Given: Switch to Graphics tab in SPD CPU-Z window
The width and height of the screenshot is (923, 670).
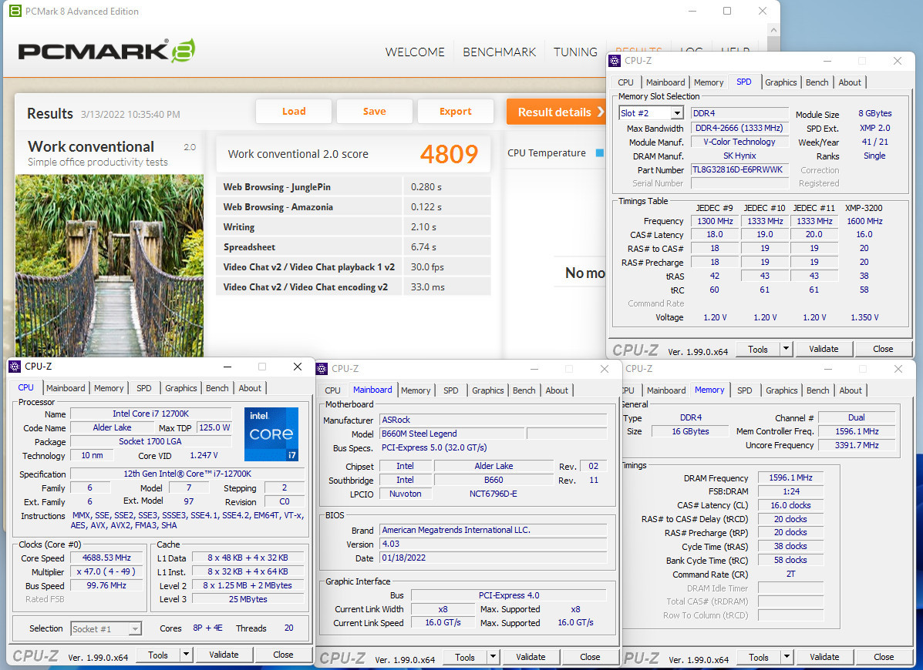Looking at the screenshot, I should 780,82.
